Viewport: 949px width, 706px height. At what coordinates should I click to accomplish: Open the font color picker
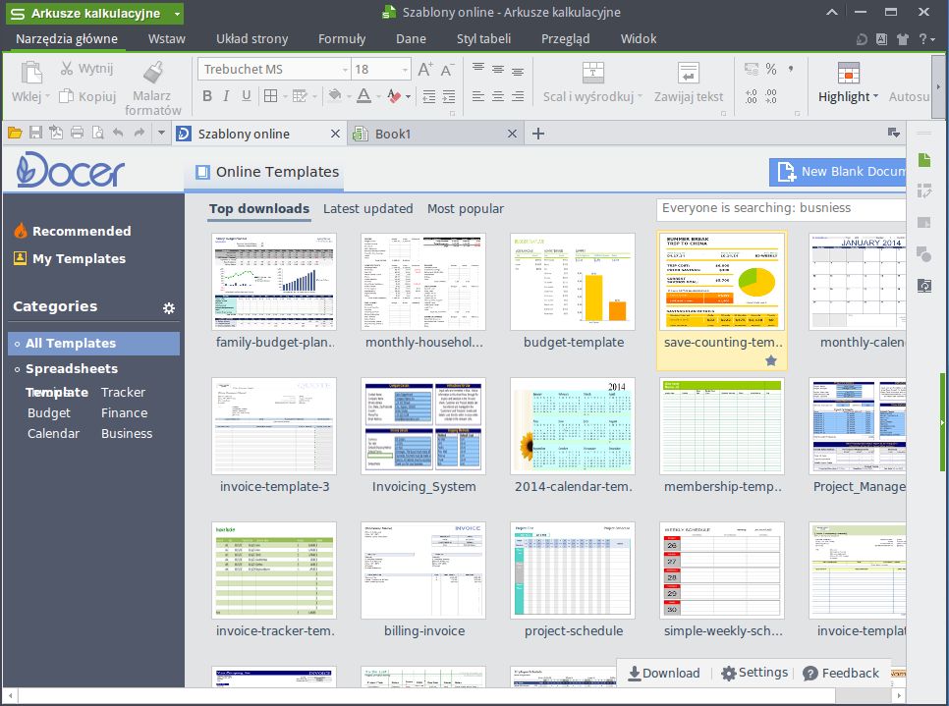(x=363, y=95)
